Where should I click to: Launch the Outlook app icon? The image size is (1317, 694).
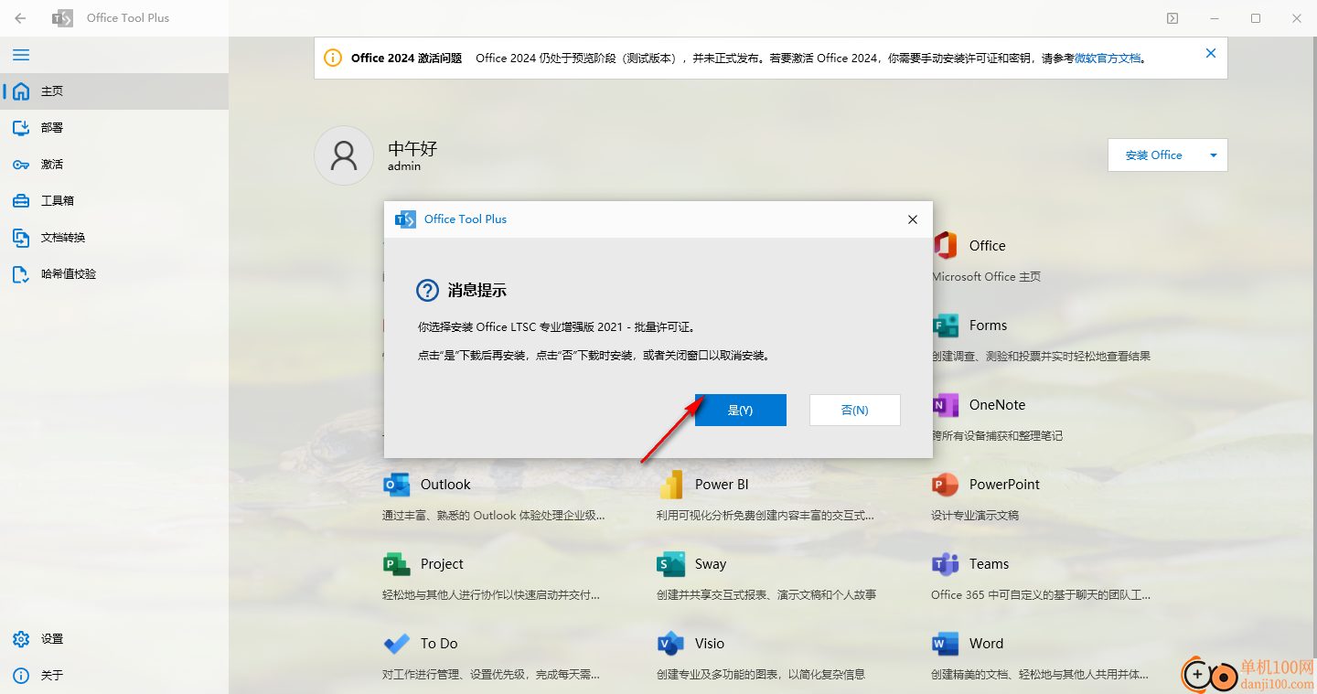(397, 485)
